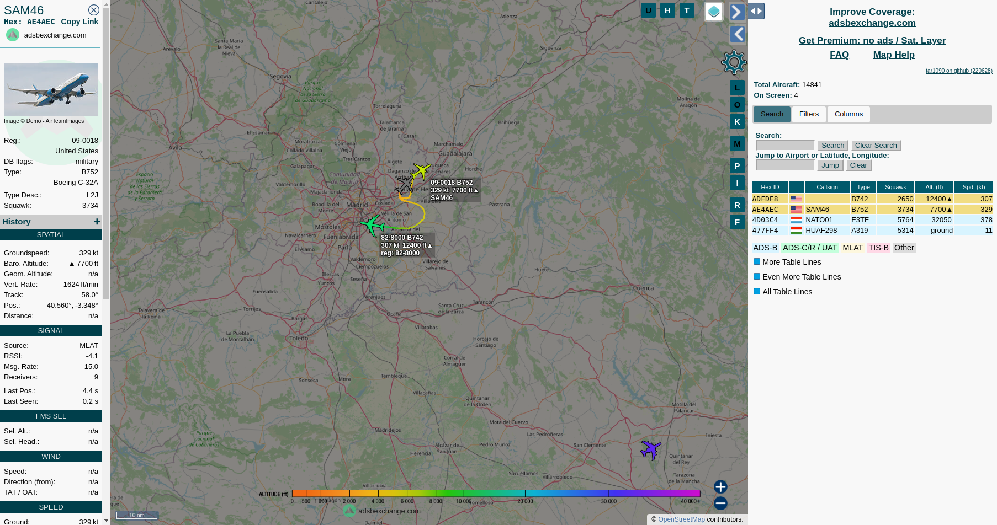Click the left chevron sidebar button

pyautogui.click(x=738, y=34)
